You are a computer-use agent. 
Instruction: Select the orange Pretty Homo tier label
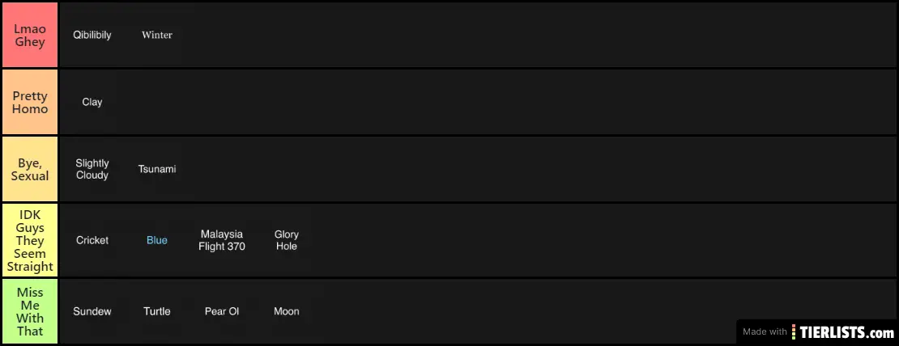coord(30,102)
